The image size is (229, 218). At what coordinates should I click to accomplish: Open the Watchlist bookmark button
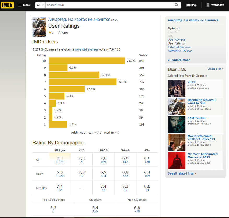tap(215, 5)
